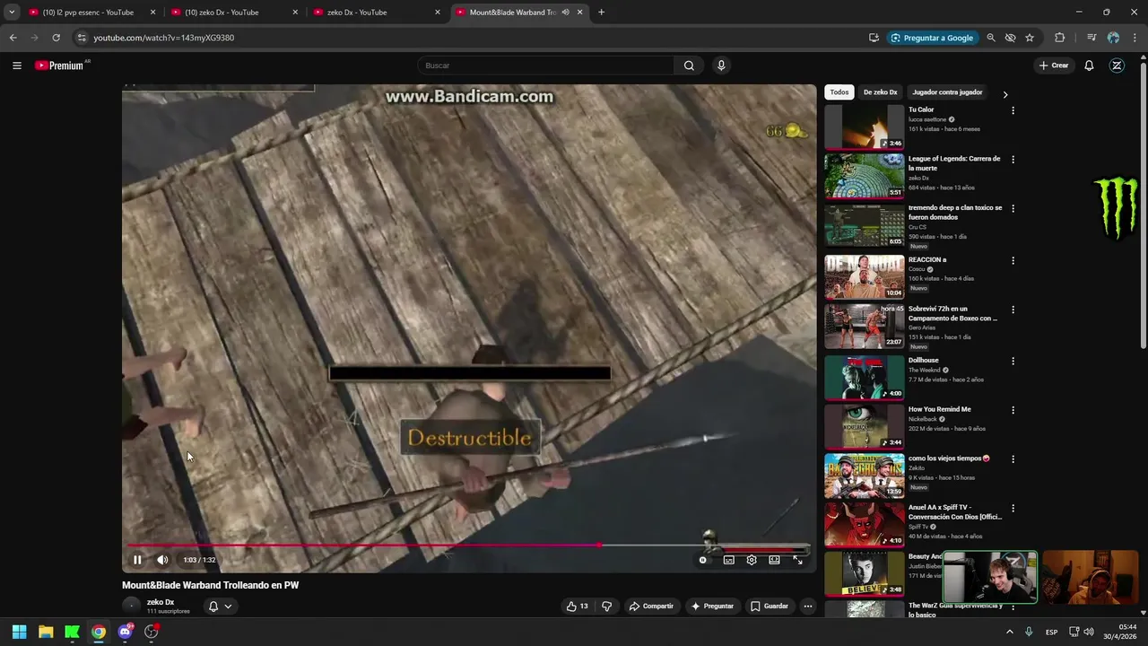Click the install app icon in address bar
The image size is (1148, 646).
pyautogui.click(x=874, y=38)
